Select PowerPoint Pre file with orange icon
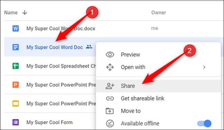224x130 pixels. (x=61, y=85)
